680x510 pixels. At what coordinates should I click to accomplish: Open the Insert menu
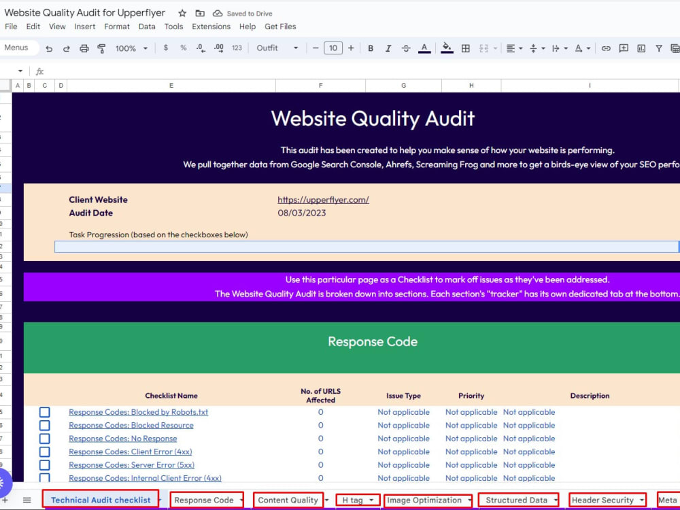tap(84, 27)
